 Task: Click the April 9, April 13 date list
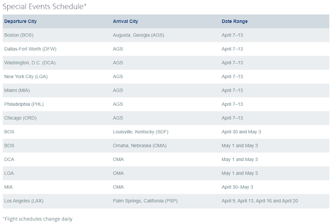(260, 201)
